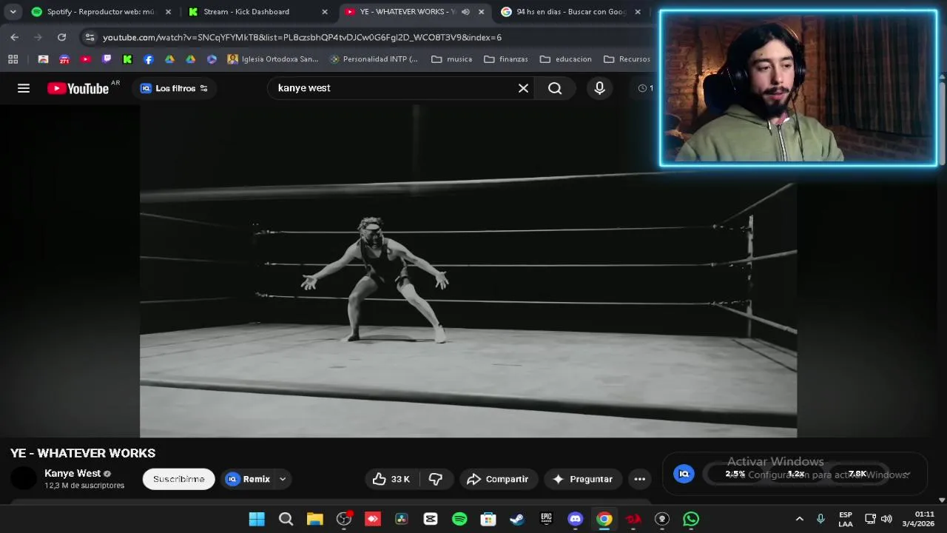
Task: Open the Los filtros extension button
Action: 175,88
